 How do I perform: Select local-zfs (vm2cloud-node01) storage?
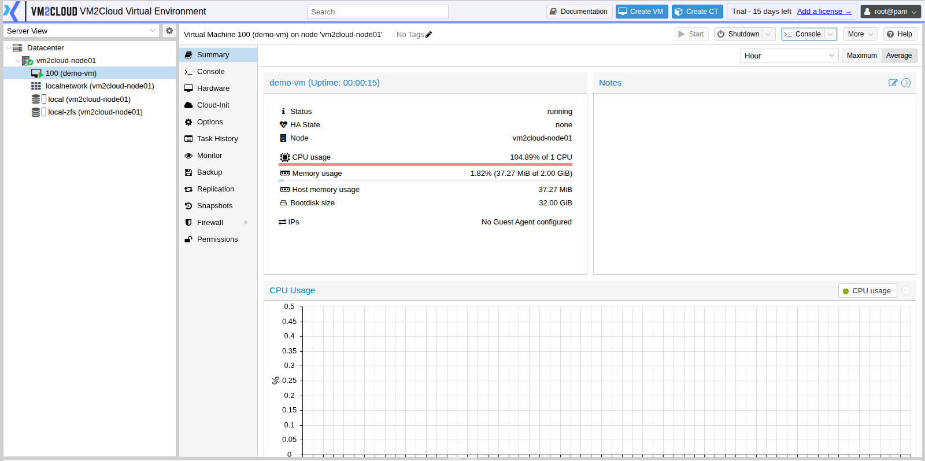(x=90, y=112)
